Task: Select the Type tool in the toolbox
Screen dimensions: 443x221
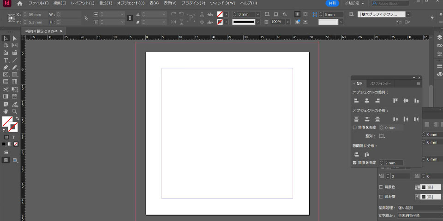Action: 6,60
